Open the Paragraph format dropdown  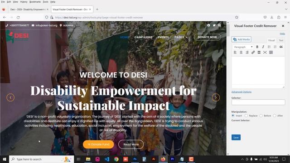pyautogui.click(x=243, y=47)
